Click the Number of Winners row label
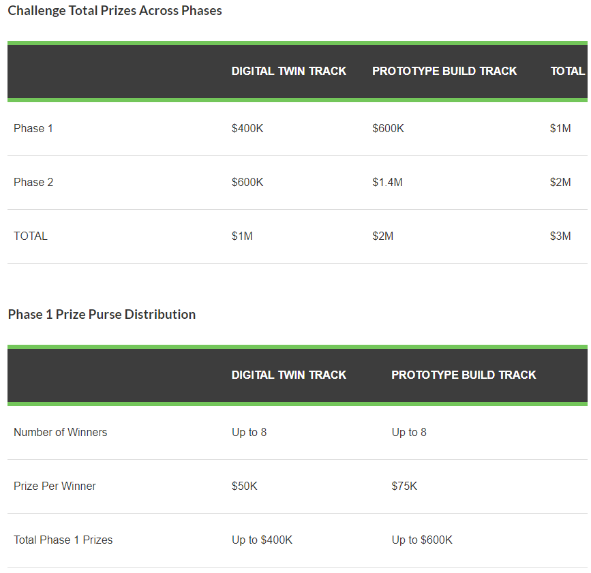Viewport: 591px width, 573px height. [60, 433]
